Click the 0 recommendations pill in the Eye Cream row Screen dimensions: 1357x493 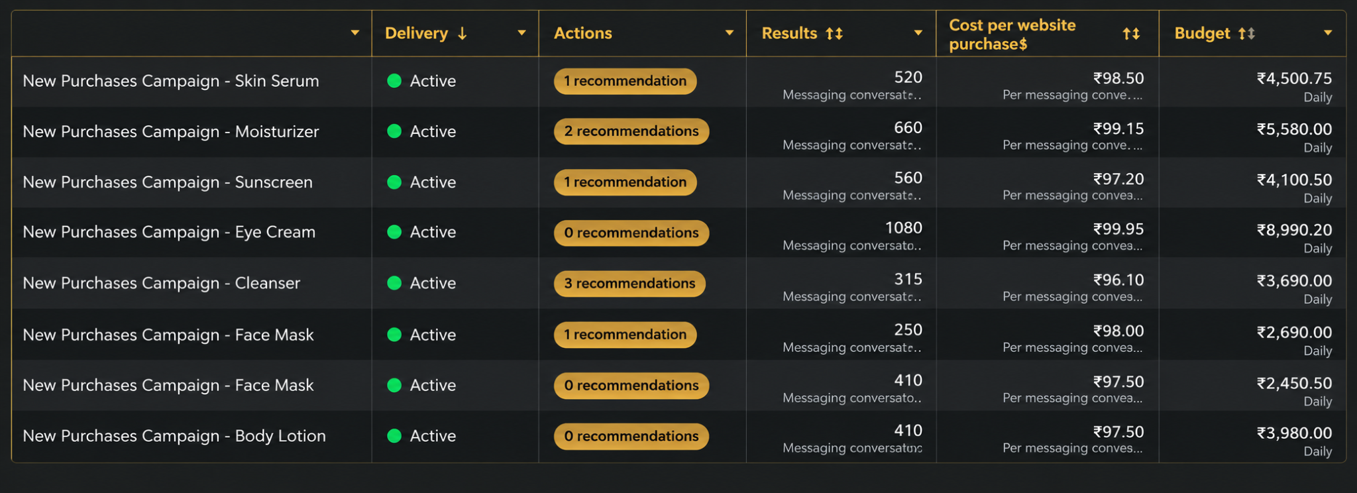click(631, 233)
